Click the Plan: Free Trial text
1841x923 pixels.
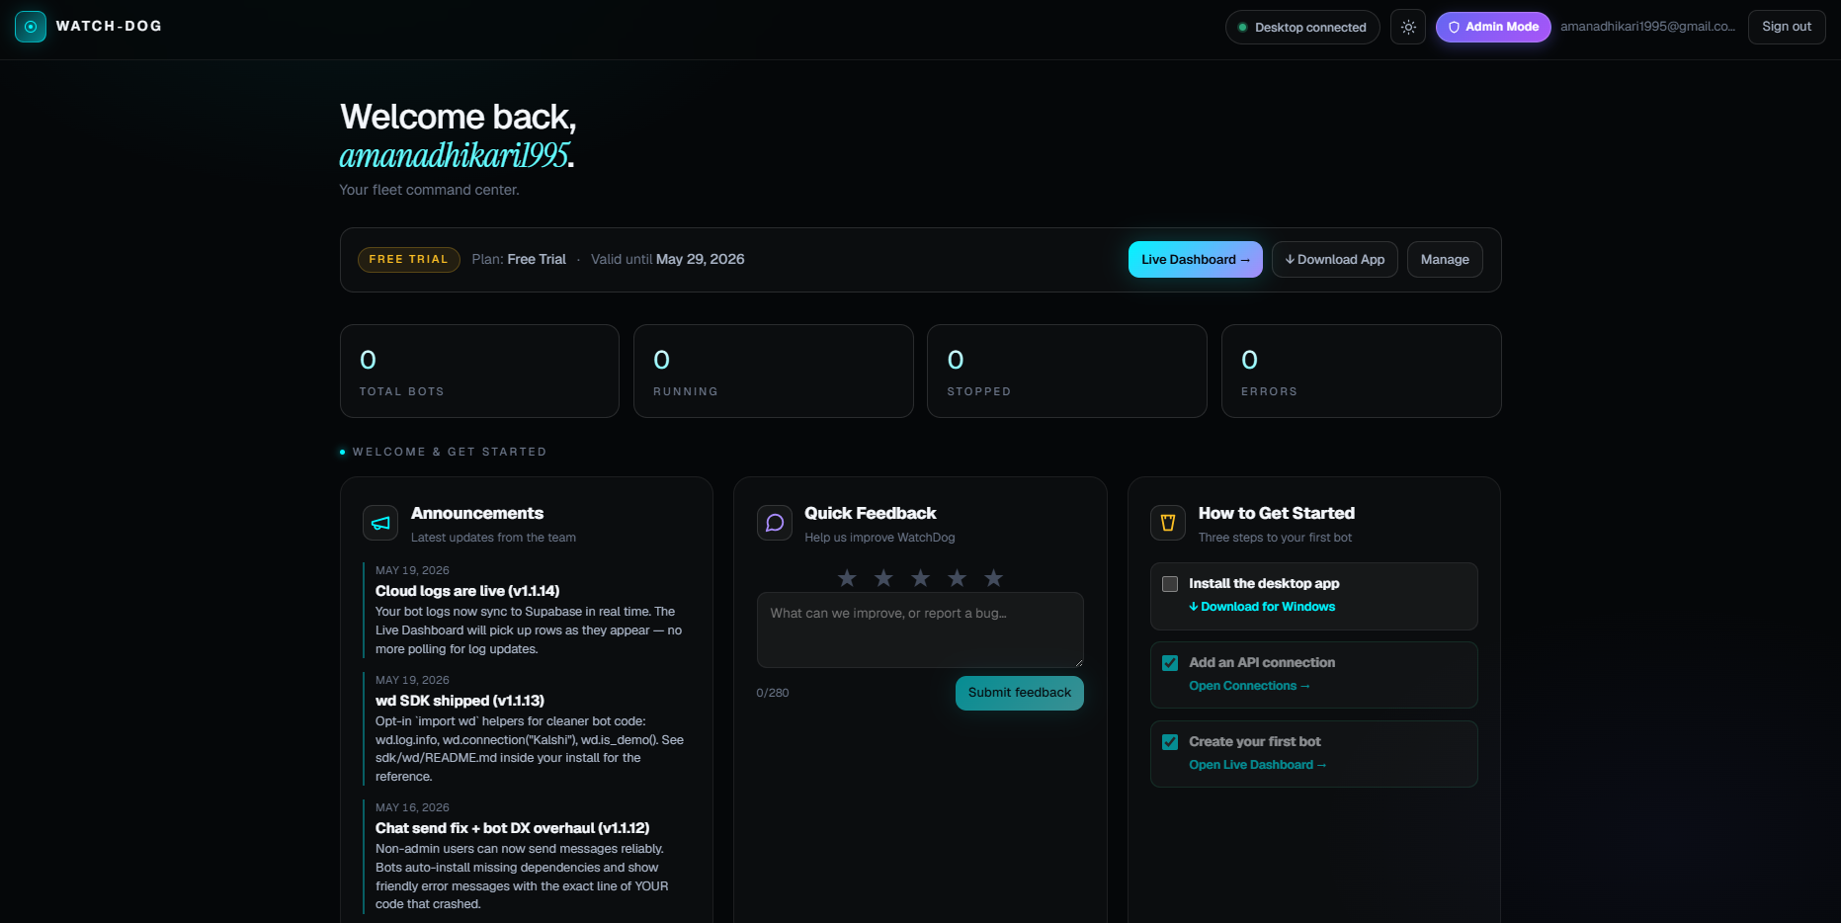pos(519,260)
